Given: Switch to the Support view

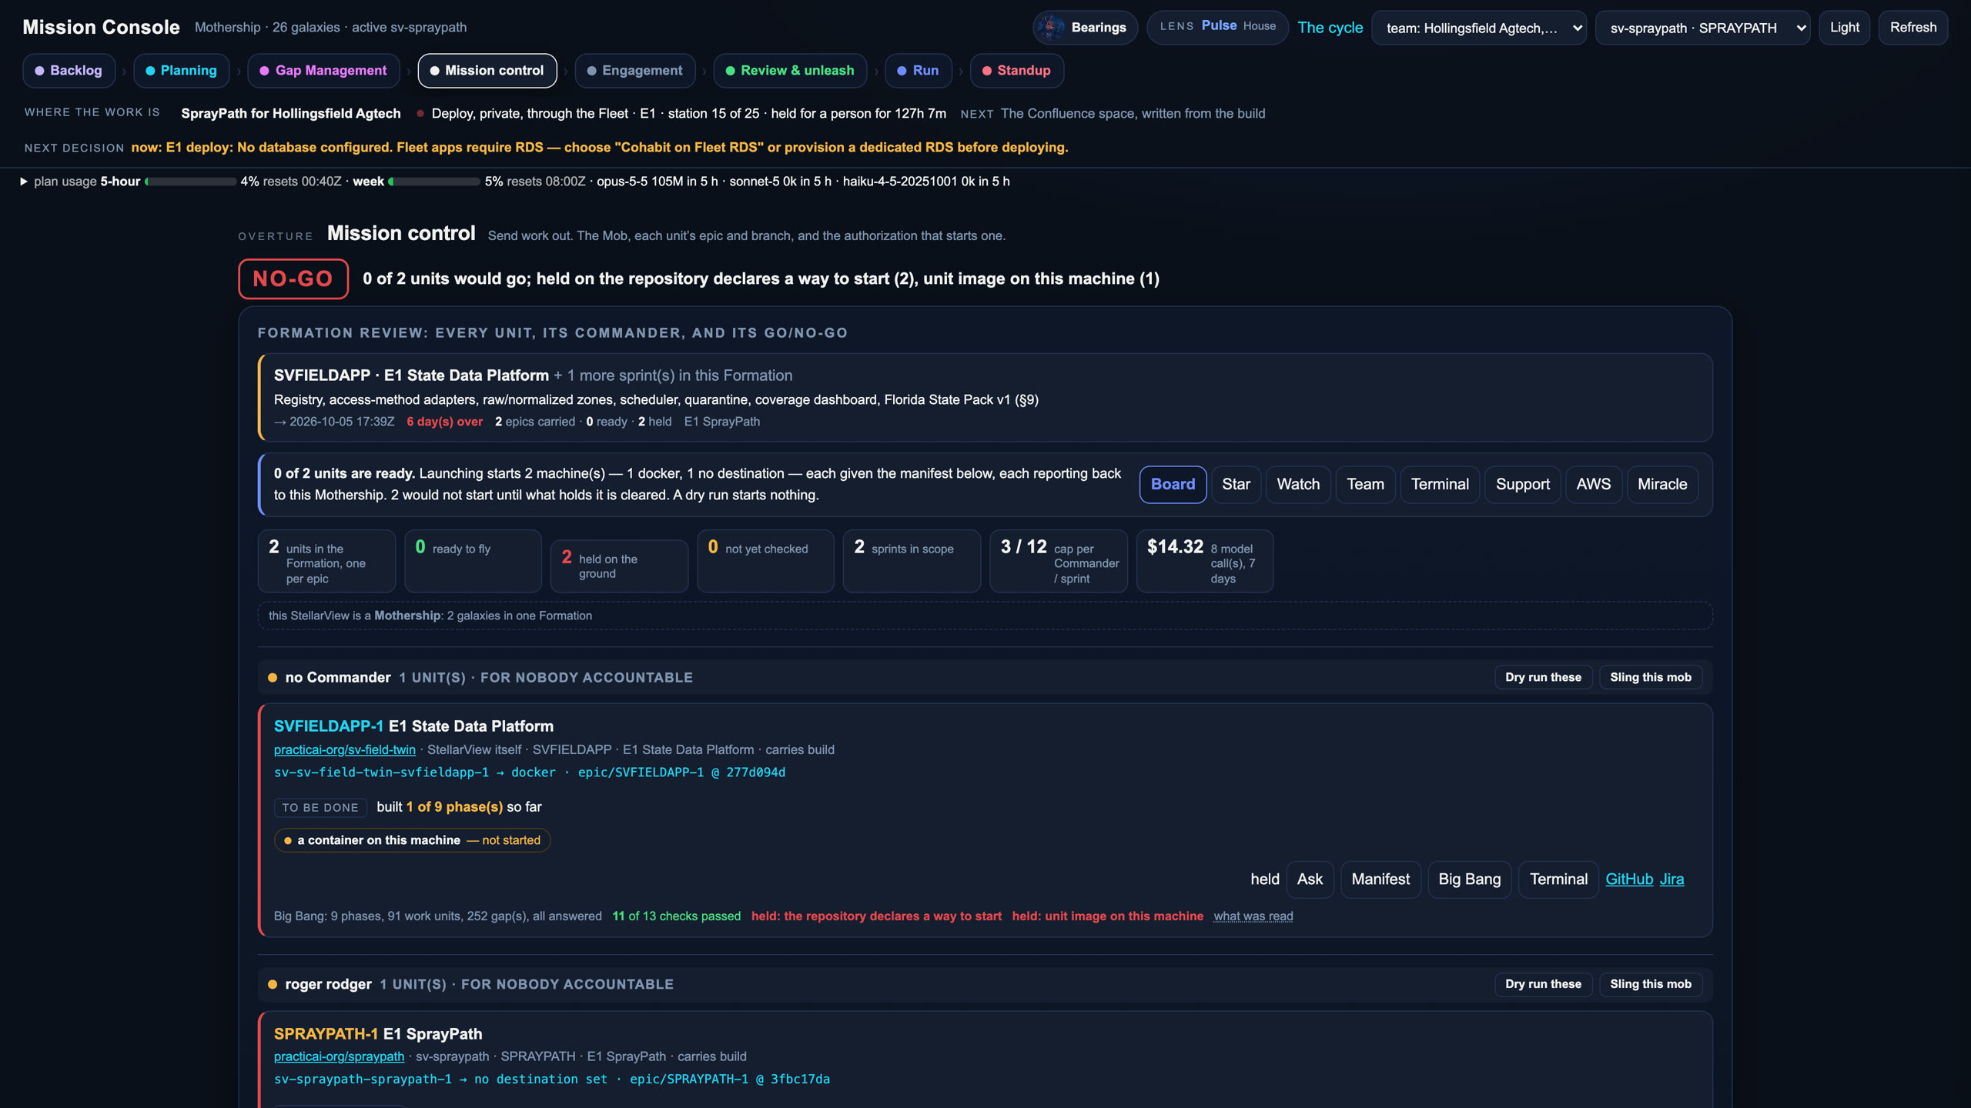Looking at the screenshot, I should (1522, 485).
